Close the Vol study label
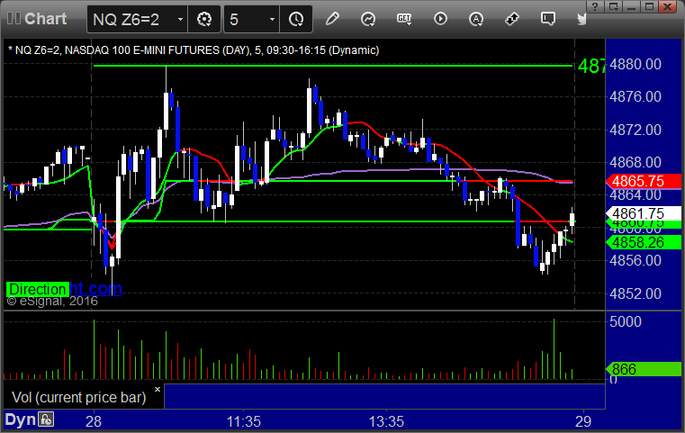The image size is (685, 433). point(158,389)
